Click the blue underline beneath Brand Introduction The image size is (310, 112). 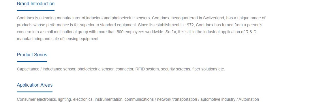tap(35, 10)
